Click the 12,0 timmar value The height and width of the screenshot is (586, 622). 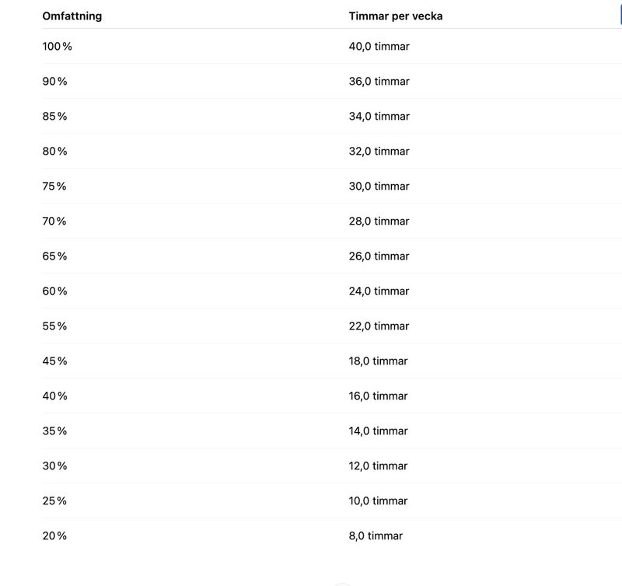(x=378, y=466)
